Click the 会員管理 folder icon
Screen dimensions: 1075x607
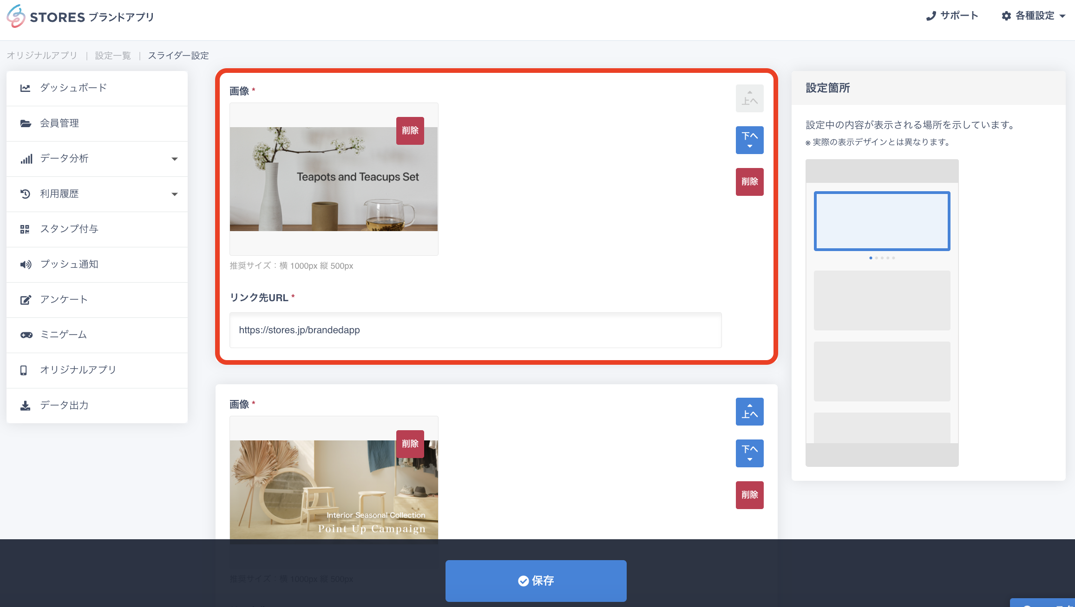coord(26,123)
